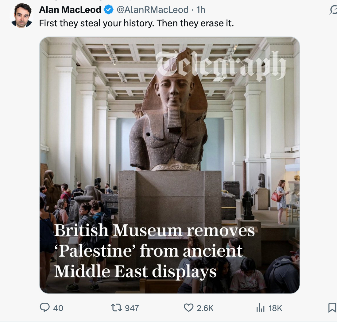View analytics via the bar chart icon
The height and width of the screenshot is (322, 337).
(x=260, y=308)
